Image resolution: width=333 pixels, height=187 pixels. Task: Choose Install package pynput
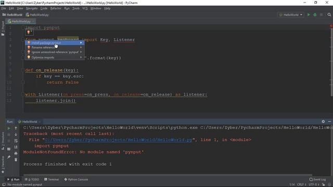coord(55,43)
